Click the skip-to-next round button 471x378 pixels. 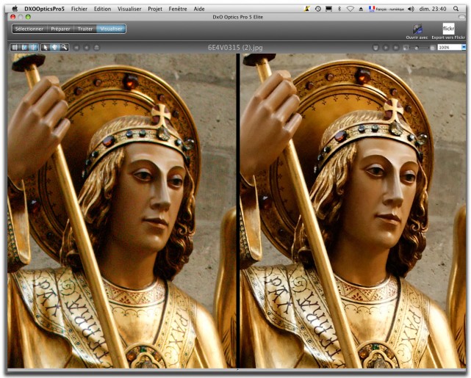396,48
